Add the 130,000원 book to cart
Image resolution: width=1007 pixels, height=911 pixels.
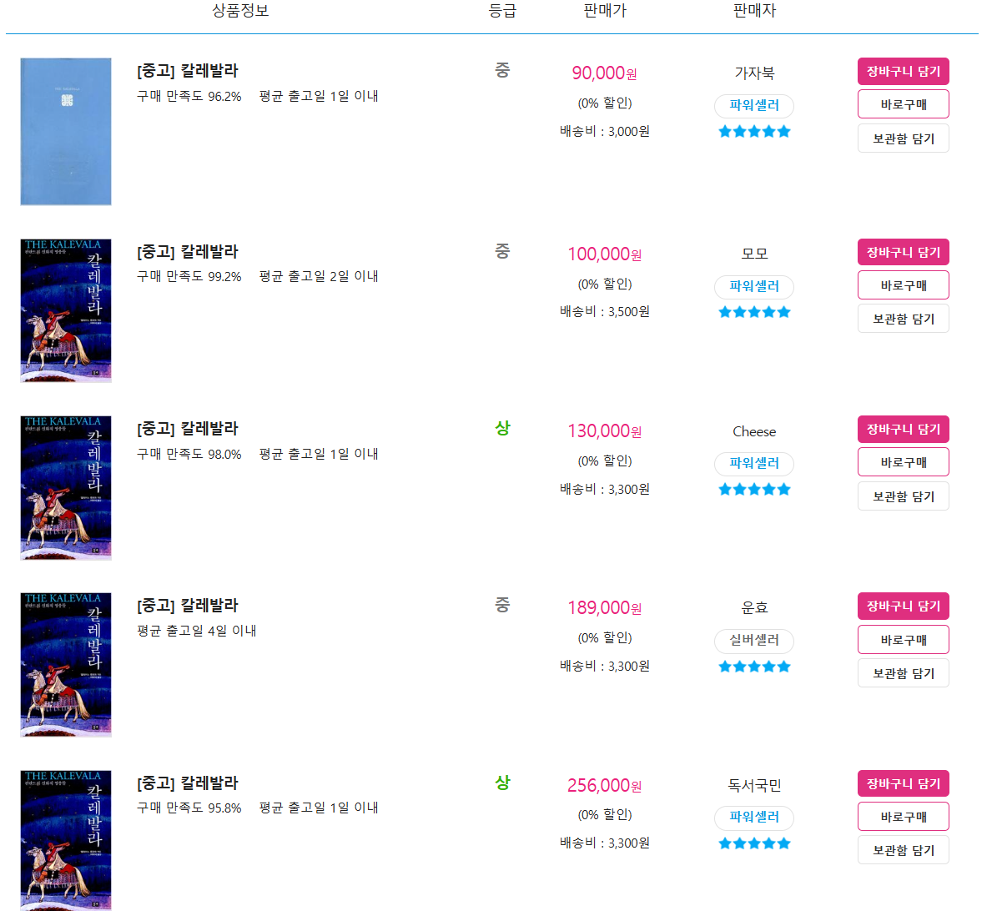pos(904,429)
